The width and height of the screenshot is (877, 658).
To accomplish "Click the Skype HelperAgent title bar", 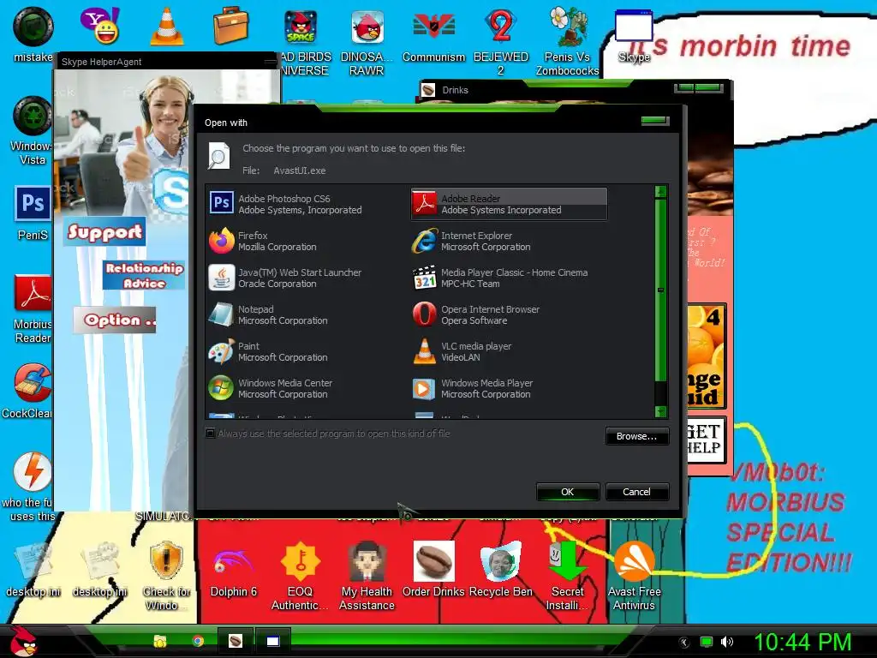I will coord(167,62).
